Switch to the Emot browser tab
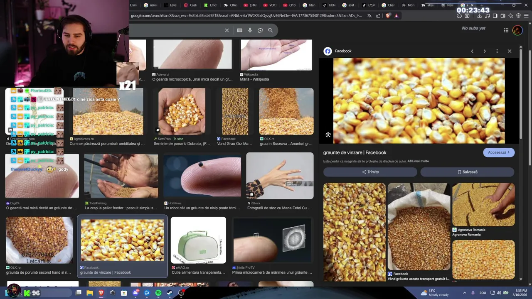532x299 pixels. (210, 5)
